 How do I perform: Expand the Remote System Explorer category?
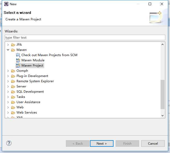tap(8, 81)
